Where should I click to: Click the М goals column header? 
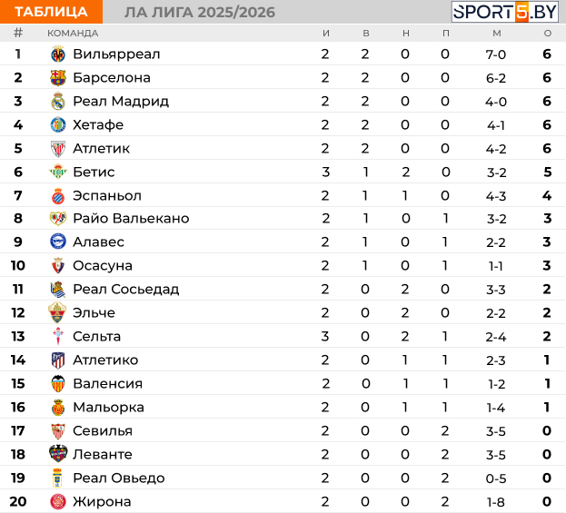pos(497,34)
